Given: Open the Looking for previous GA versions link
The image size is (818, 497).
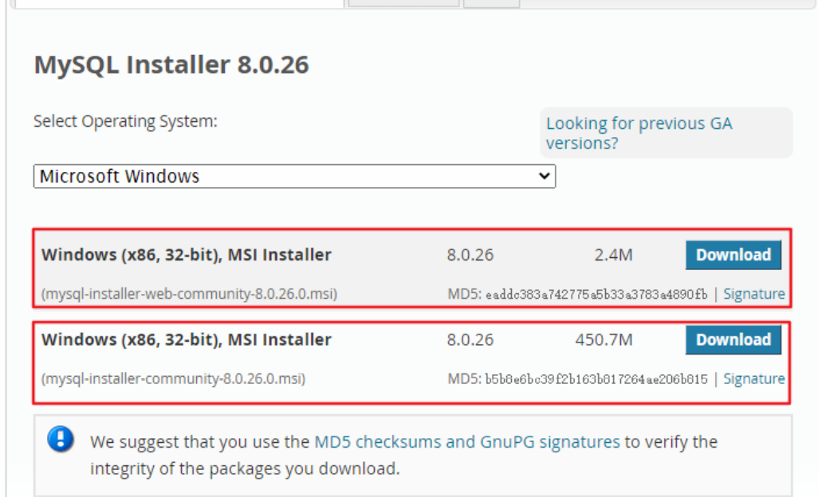Looking at the screenshot, I should point(639,133).
